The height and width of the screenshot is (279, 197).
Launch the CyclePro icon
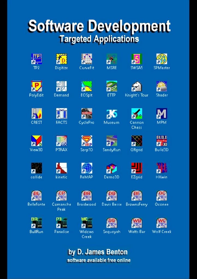pyautogui.click(x=87, y=114)
